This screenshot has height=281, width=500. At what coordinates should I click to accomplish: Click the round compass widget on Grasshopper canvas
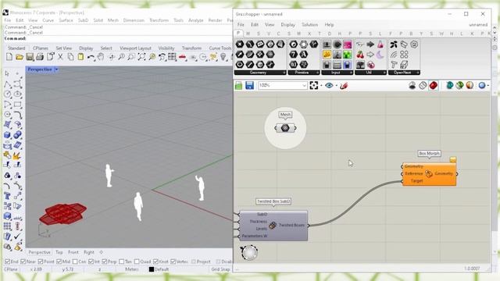[x=249, y=252]
